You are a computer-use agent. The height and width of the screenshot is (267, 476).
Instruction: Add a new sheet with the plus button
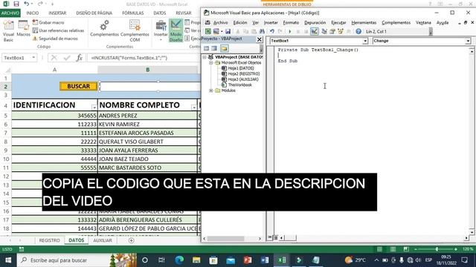131,240
